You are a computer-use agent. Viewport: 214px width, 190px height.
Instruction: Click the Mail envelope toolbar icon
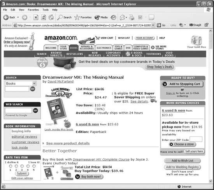pyautogui.click(x=122, y=17)
